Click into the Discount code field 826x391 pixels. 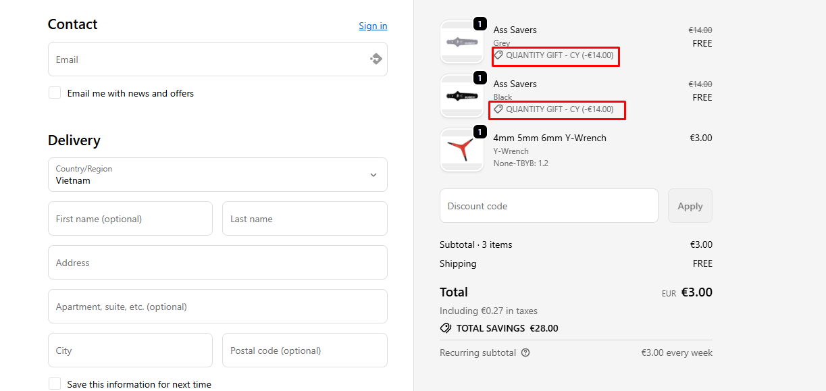click(x=548, y=206)
